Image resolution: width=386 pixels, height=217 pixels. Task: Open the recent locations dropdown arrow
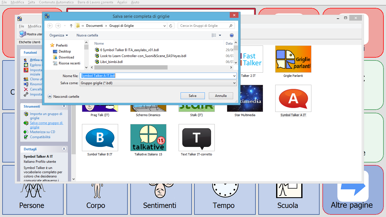click(65, 26)
